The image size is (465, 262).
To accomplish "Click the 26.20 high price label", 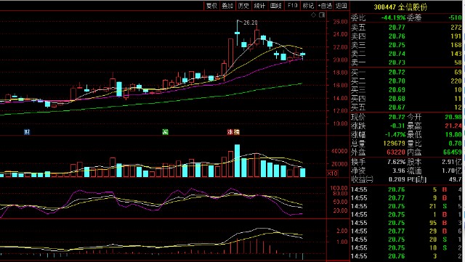I will point(250,22).
